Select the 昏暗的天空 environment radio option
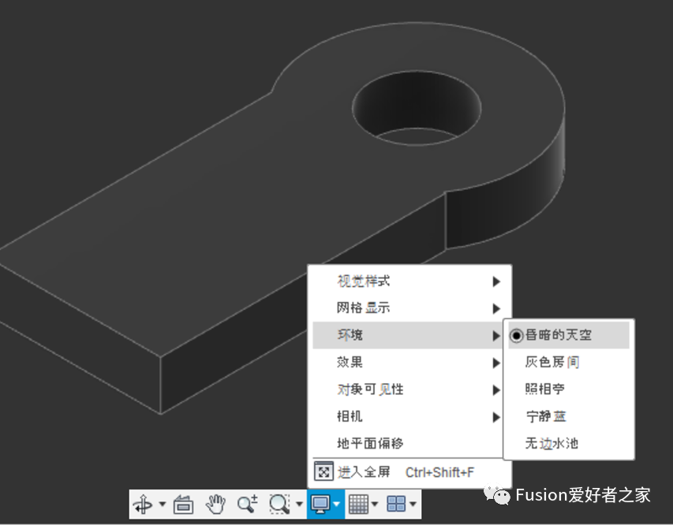The image size is (673, 525). (568, 335)
